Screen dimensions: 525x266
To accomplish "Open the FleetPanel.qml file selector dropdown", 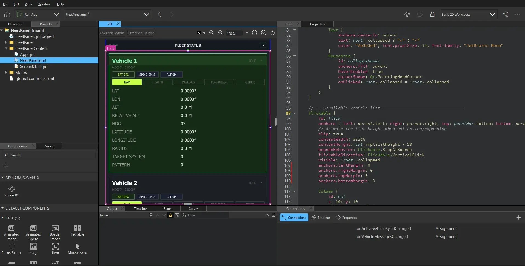I will pos(147,14).
